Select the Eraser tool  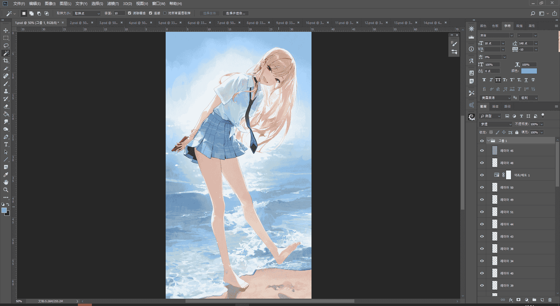6,106
